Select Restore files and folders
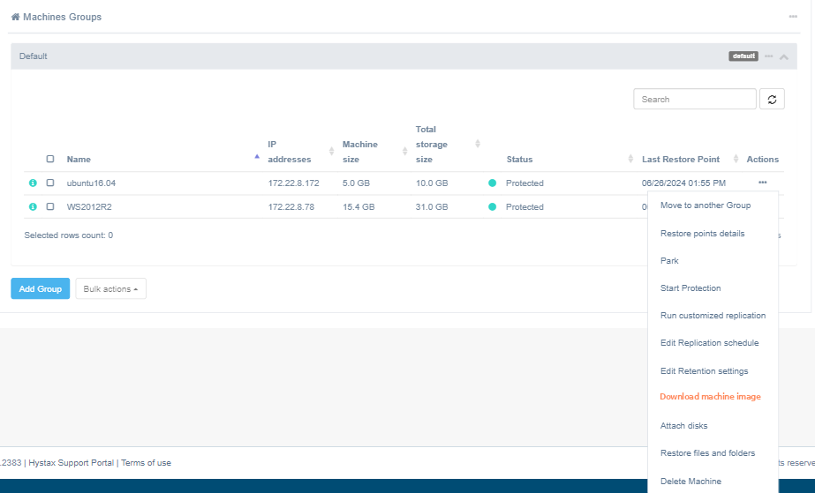 (707, 453)
